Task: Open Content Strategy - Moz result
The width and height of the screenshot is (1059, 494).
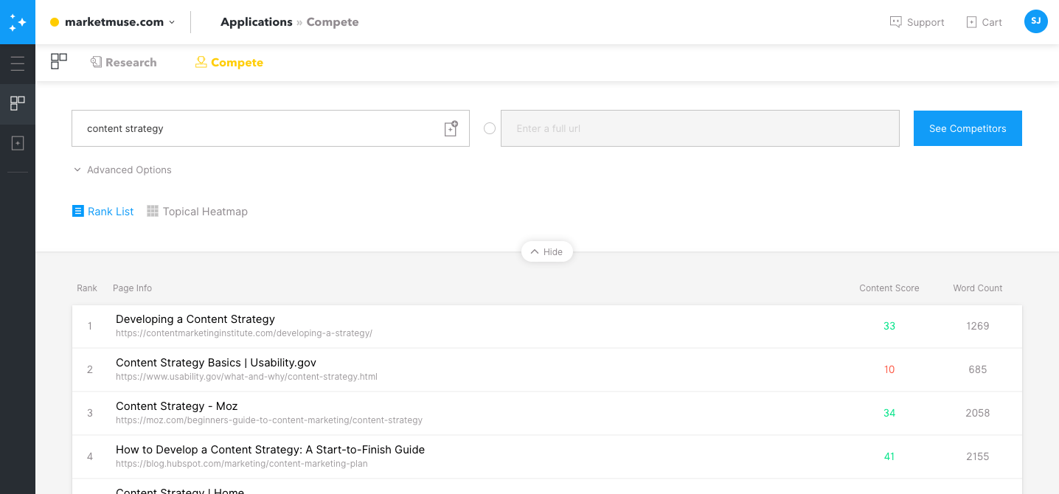Action: (177, 406)
